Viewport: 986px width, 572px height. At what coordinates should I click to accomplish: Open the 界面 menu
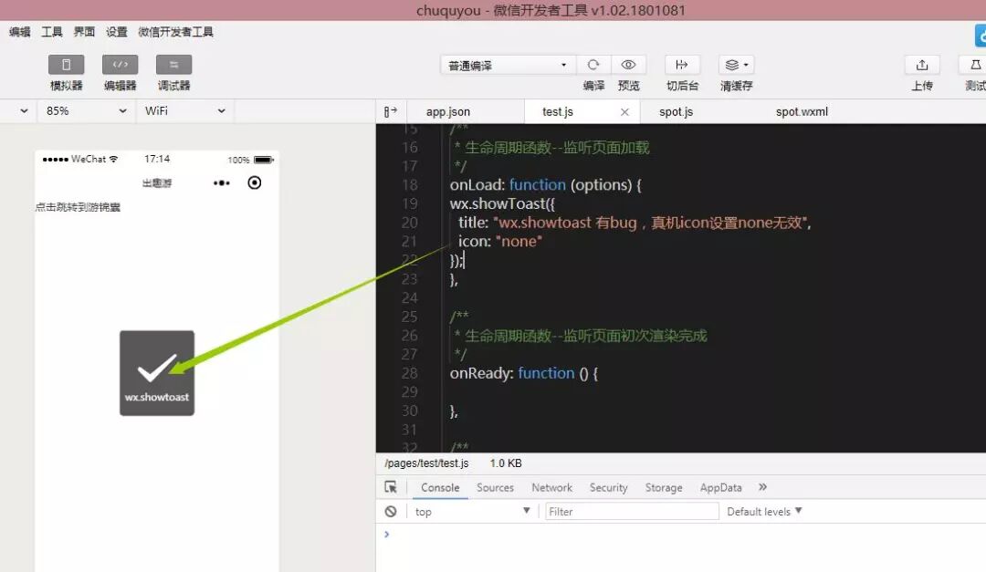(x=84, y=32)
